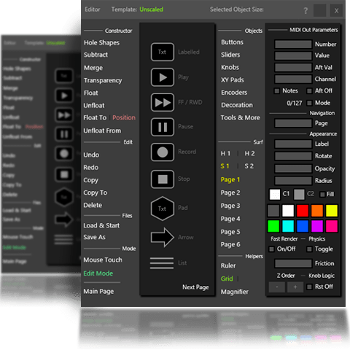Toggle the Aft Off checkbox
Viewport: 350px width, 350px height.
pos(309,91)
